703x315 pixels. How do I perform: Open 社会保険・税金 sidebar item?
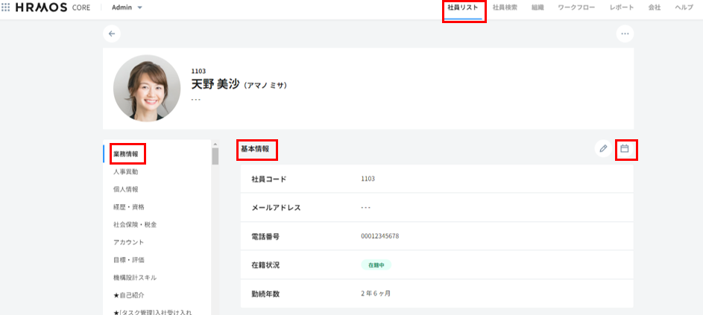(x=135, y=224)
